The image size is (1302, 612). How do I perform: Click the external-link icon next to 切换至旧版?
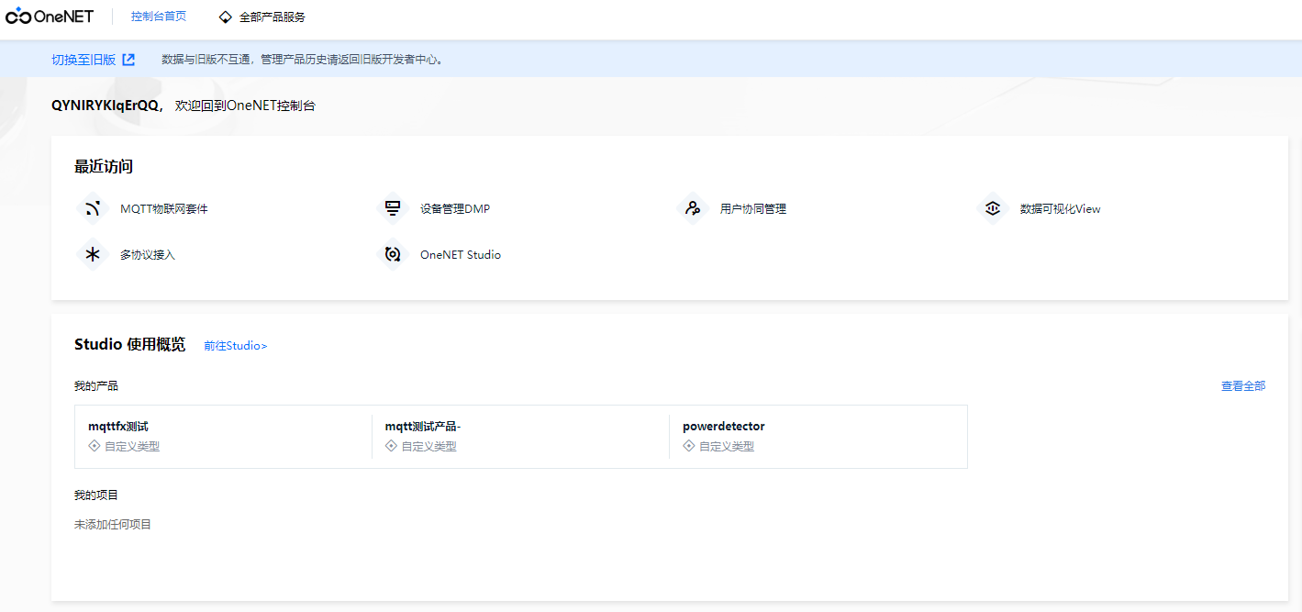click(x=128, y=60)
